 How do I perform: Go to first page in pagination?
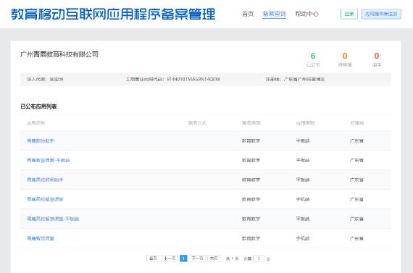tap(153, 259)
